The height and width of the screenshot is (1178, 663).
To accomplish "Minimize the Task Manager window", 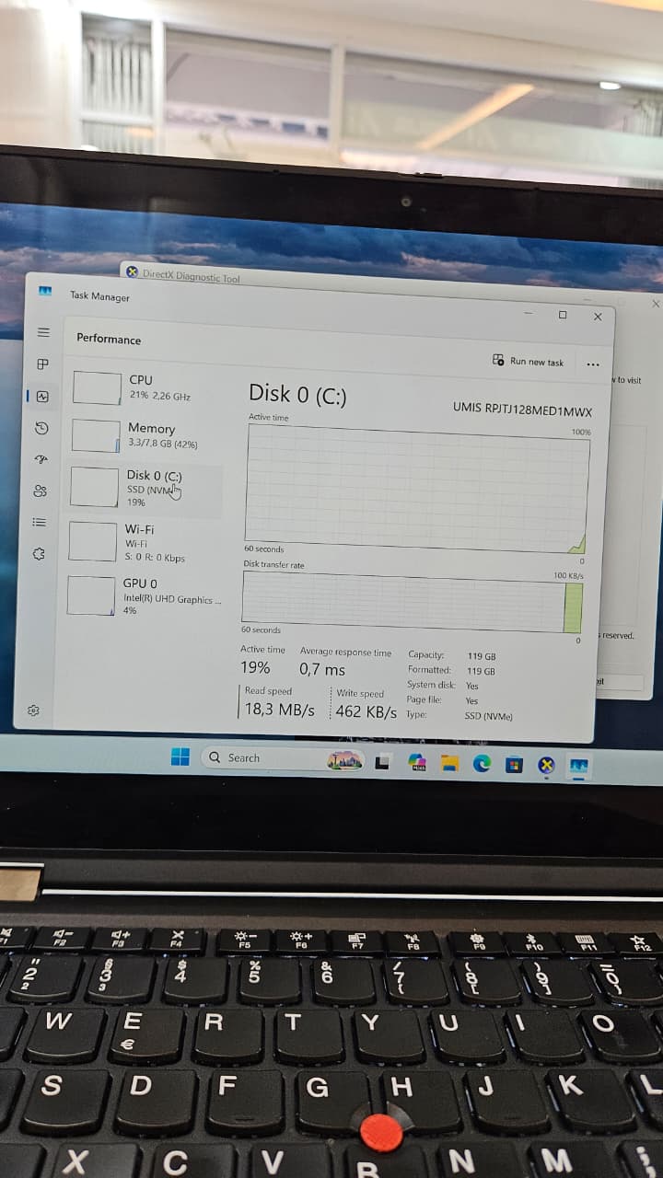I will [528, 313].
